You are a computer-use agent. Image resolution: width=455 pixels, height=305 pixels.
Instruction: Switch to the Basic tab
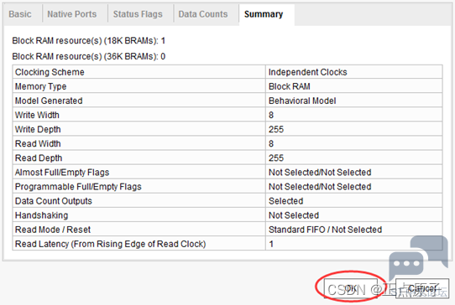[x=20, y=14]
